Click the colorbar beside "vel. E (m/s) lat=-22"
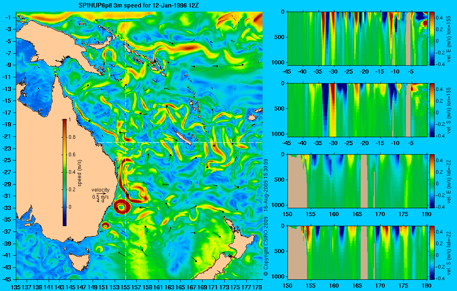This screenshot has width=457, height=291. tap(432, 181)
